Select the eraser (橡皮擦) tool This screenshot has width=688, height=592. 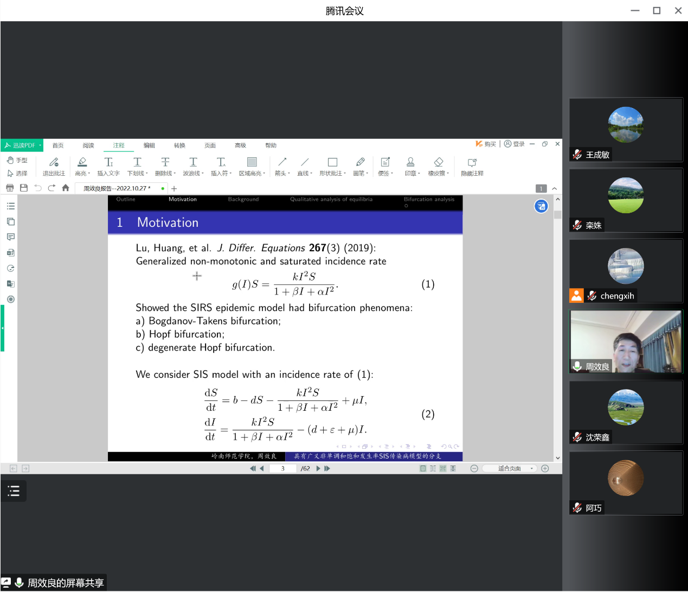[439, 162]
